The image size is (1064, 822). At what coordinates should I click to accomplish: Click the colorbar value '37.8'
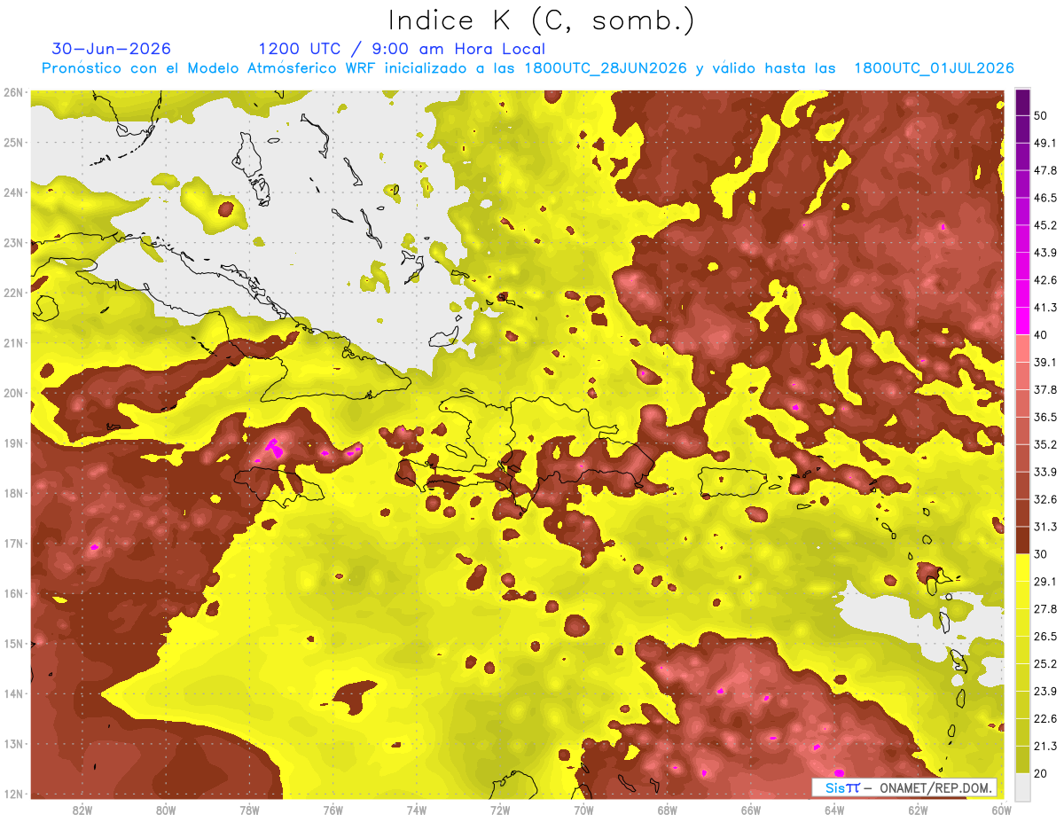pos(1045,389)
